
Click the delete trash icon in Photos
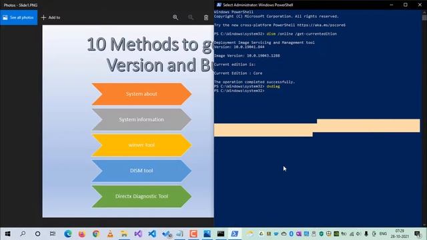[206, 17]
